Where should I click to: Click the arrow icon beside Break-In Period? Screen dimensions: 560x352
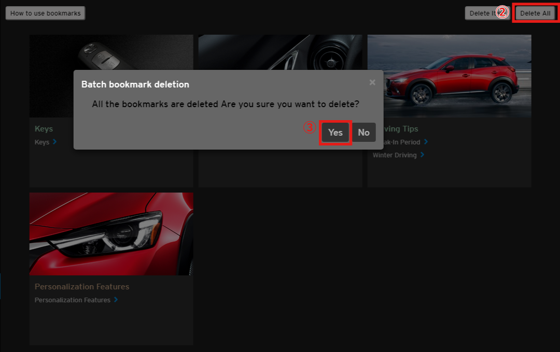click(x=426, y=142)
